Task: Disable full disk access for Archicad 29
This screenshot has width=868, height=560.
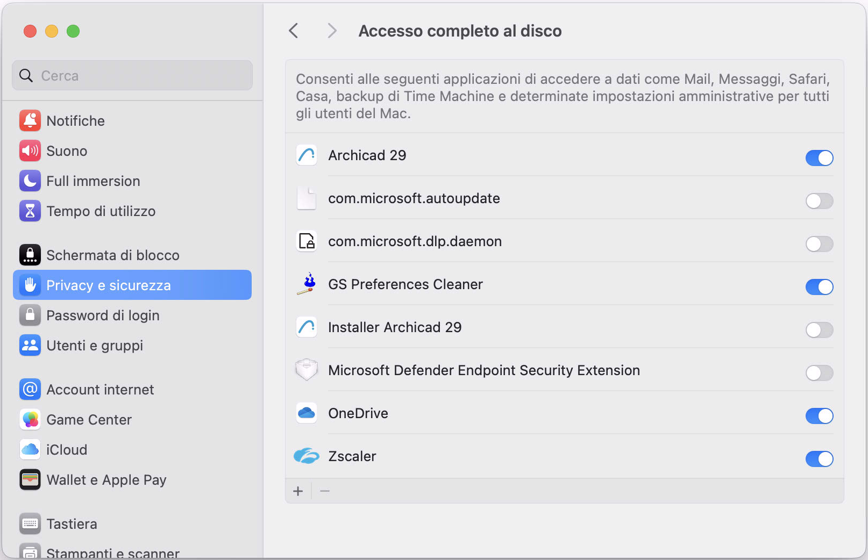Action: 819,158
